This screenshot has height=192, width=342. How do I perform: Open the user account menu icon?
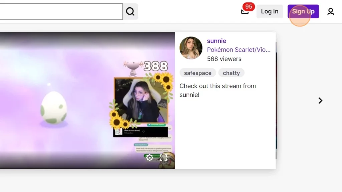tap(331, 12)
